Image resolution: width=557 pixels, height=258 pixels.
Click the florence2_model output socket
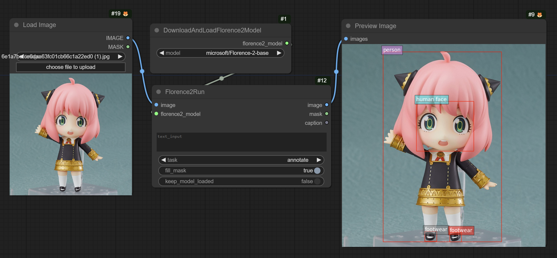click(x=287, y=43)
